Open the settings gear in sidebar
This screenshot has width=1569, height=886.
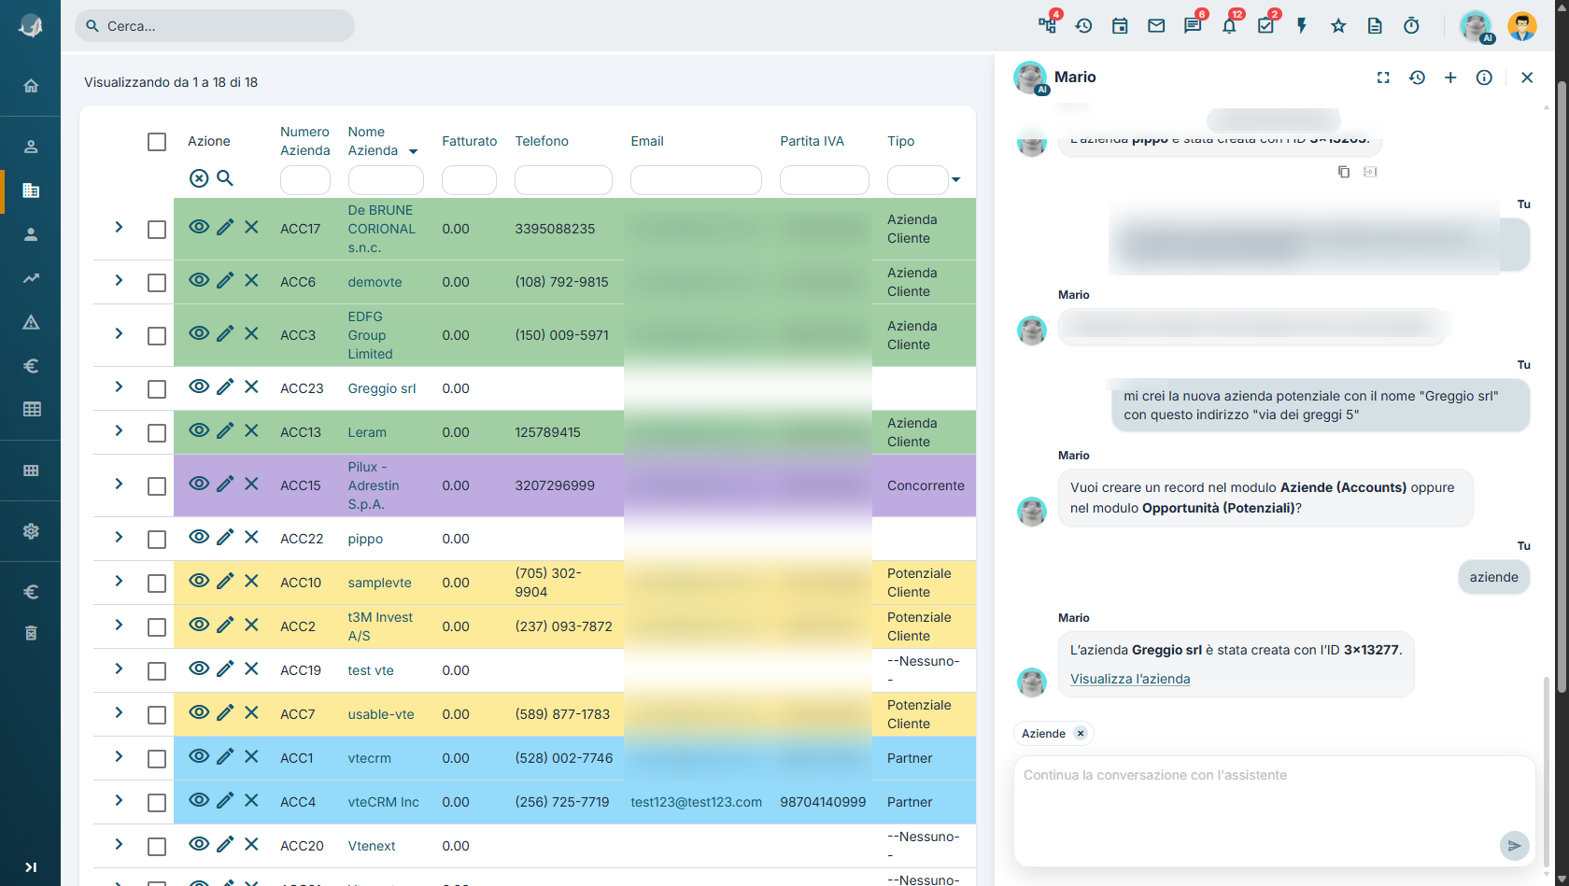click(x=31, y=531)
